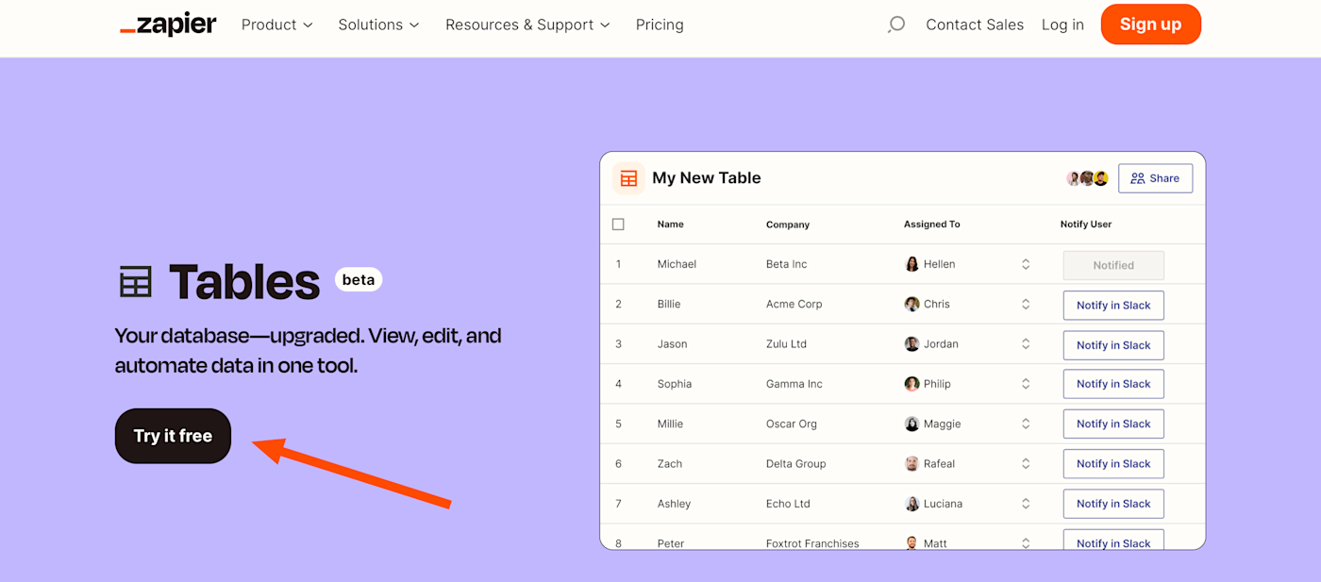
Task: Click Chris's avatar in row 2
Action: point(911,304)
